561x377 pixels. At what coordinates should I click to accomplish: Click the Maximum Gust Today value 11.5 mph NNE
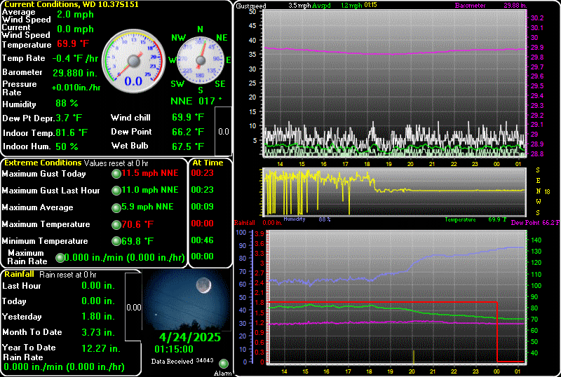point(150,173)
